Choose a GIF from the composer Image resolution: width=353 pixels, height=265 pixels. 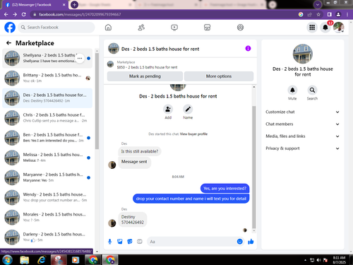(x=140, y=242)
